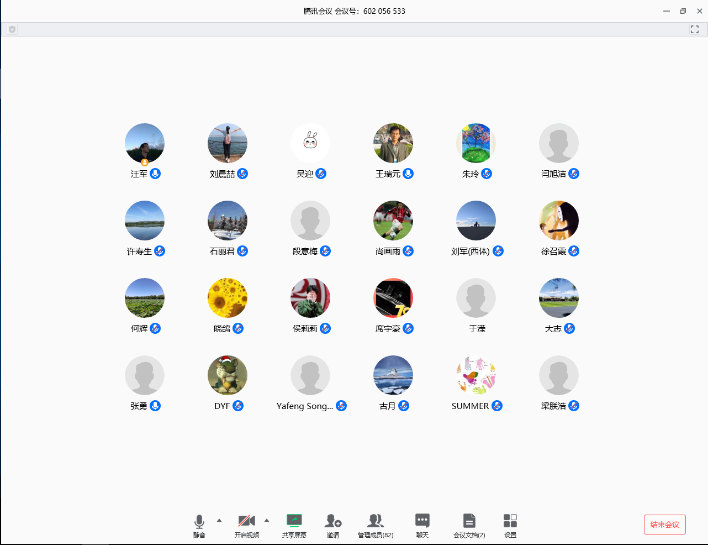
Task: Click the invite participants icon
Action: point(333,521)
